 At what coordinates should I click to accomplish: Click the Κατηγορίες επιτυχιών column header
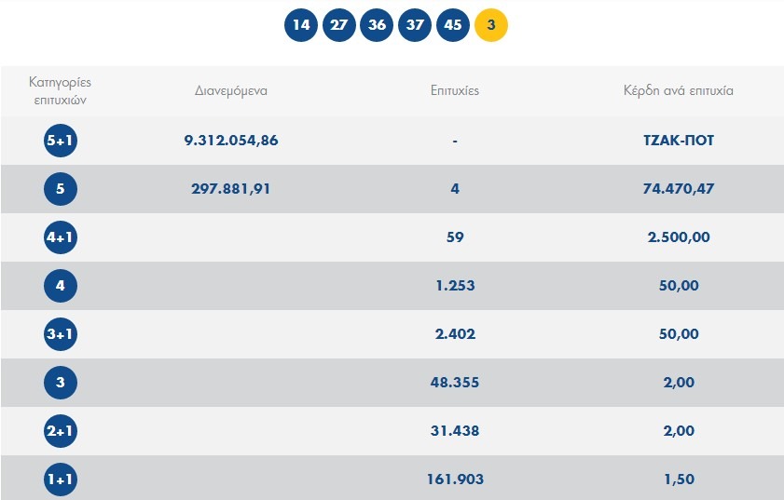click(61, 89)
